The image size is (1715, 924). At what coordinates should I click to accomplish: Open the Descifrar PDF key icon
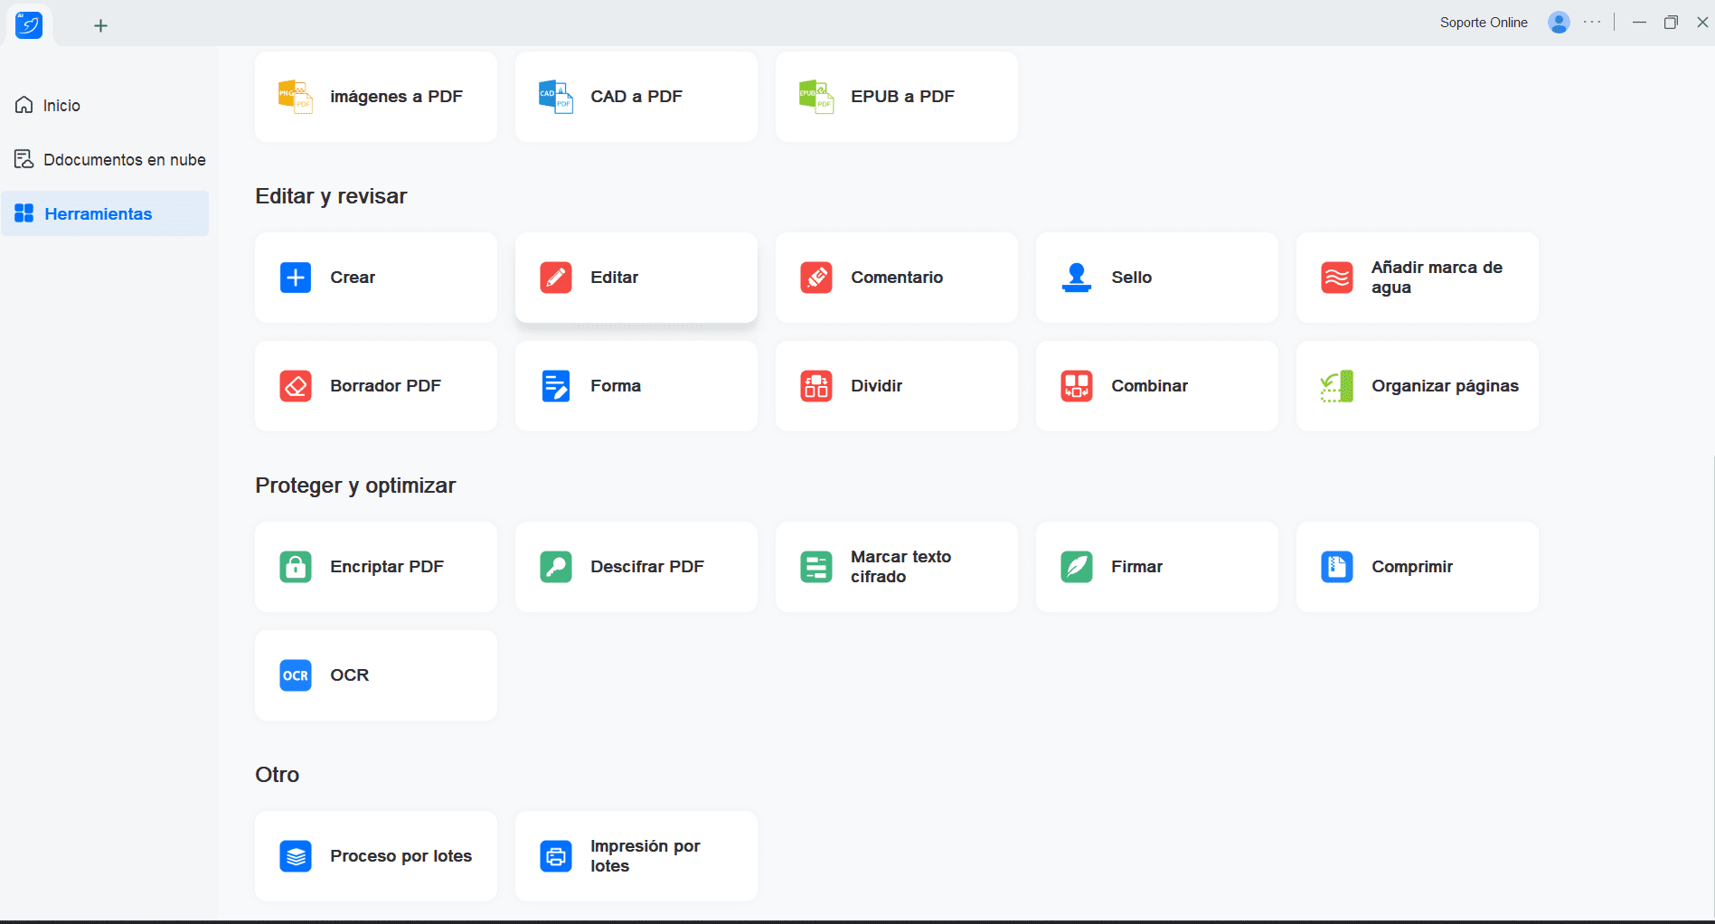pos(555,567)
